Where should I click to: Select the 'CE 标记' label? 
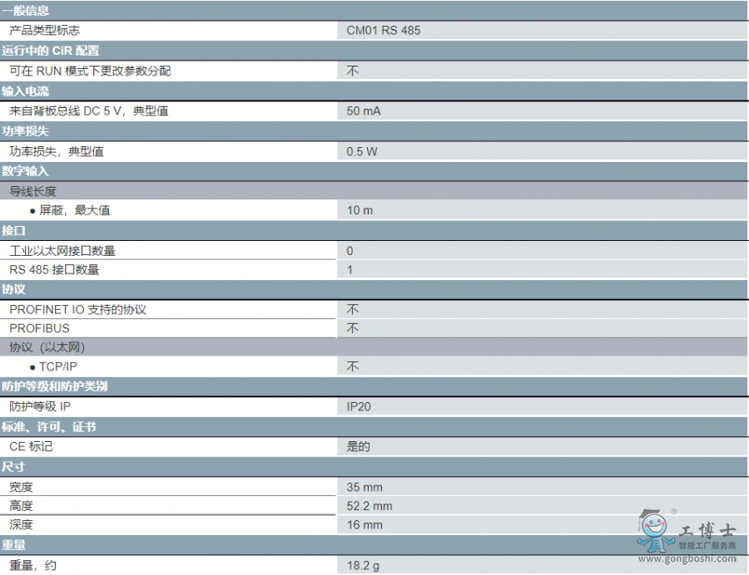31,447
